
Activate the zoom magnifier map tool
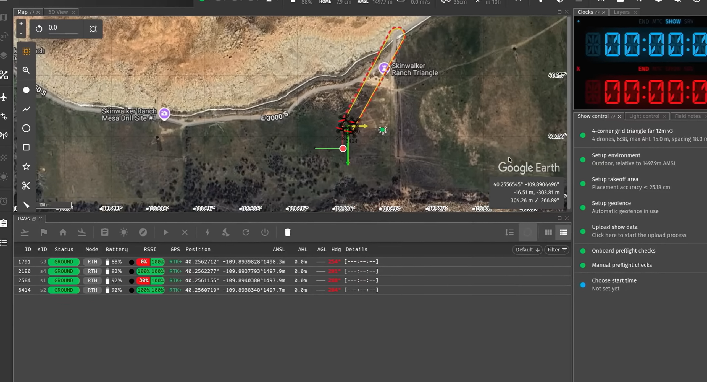26,70
